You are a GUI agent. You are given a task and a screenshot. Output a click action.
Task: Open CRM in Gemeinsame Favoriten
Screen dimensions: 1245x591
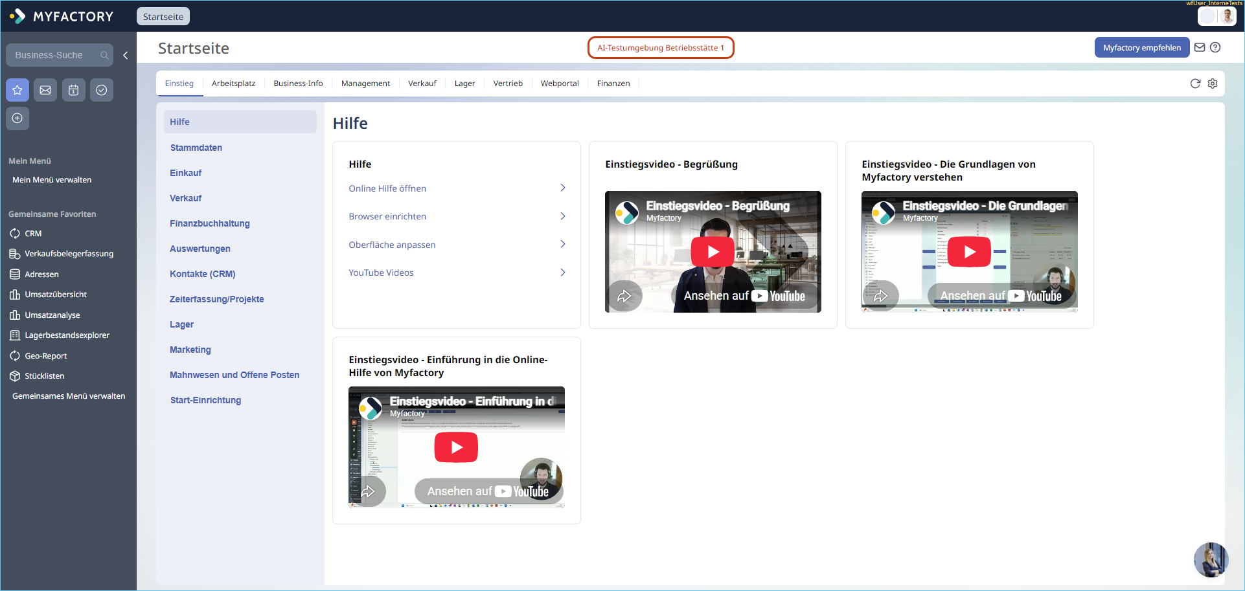click(x=33, y=234)
